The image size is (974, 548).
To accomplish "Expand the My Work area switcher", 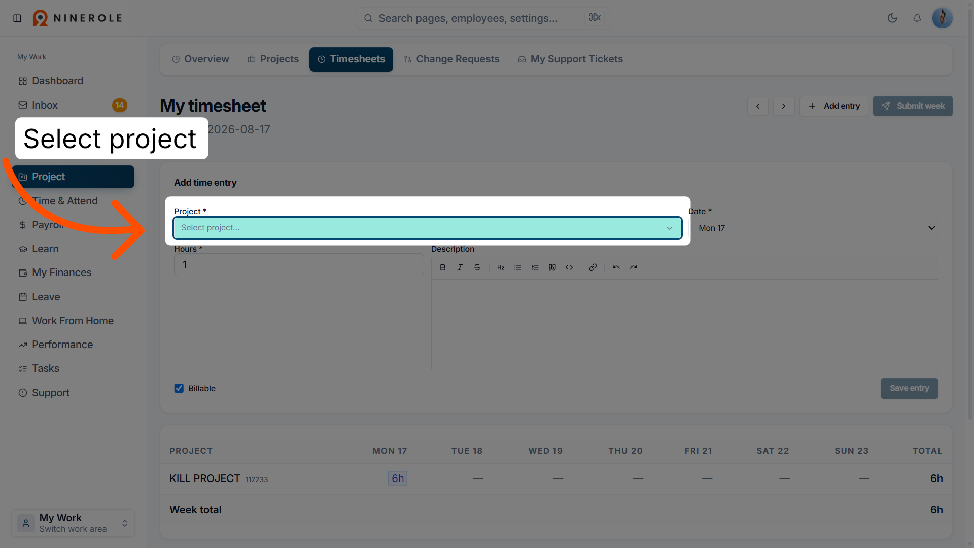I will pyautogui.click(x=73, y=523).
